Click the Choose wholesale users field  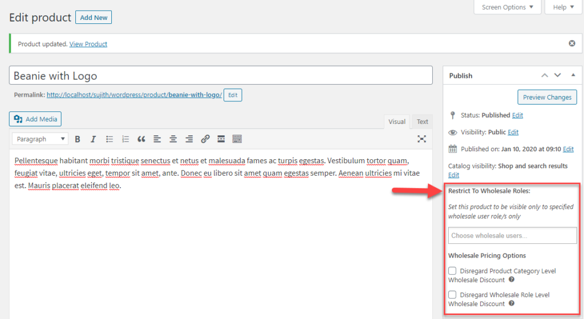[513, 235]
